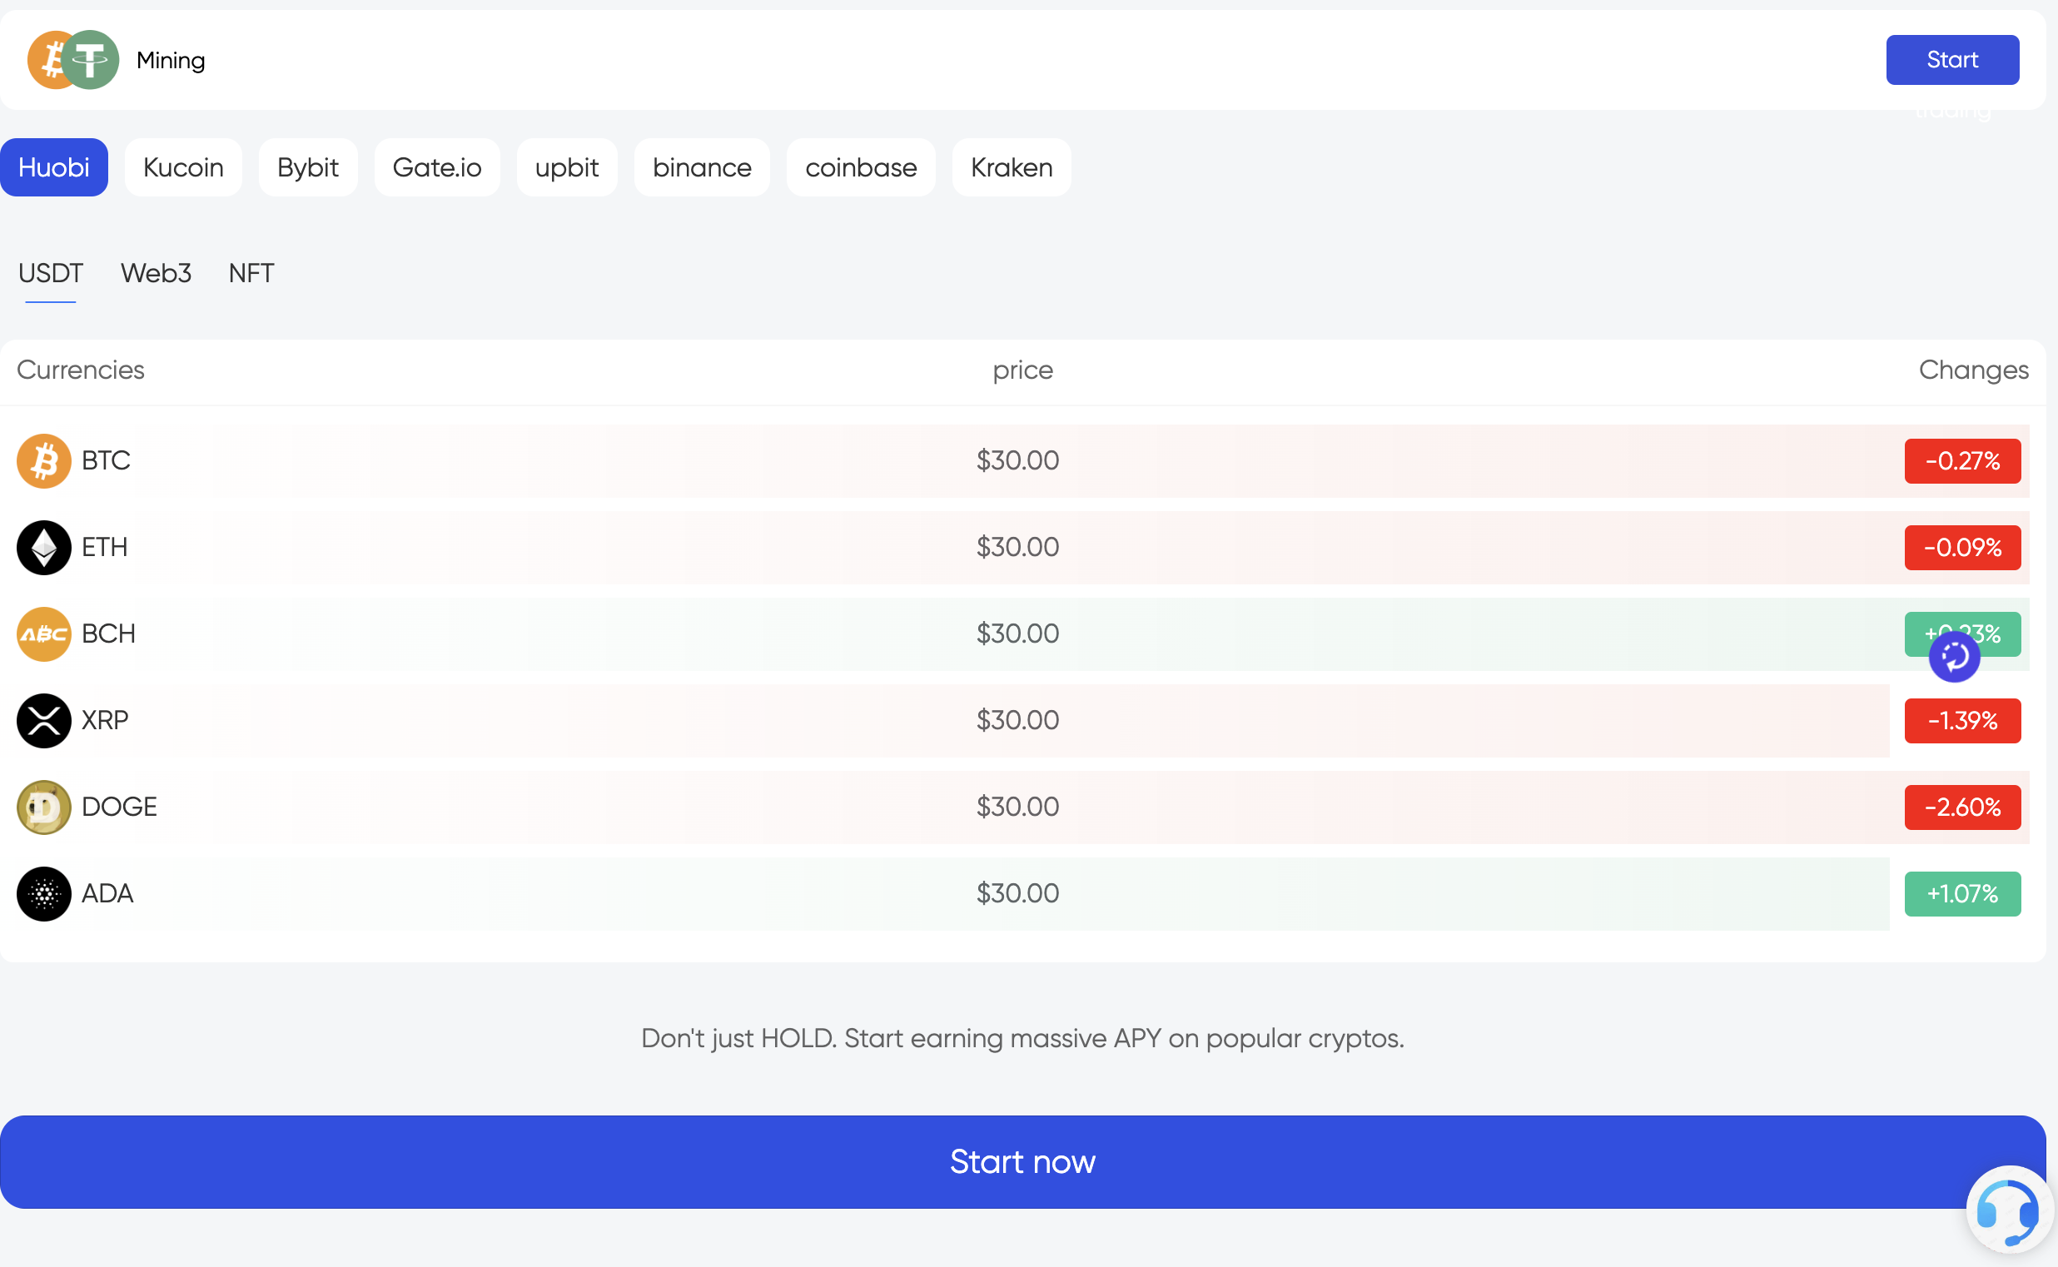Click the BTC currency name
The height and width of the screenshot is (1267, 2058).
(x=106, y=461)
